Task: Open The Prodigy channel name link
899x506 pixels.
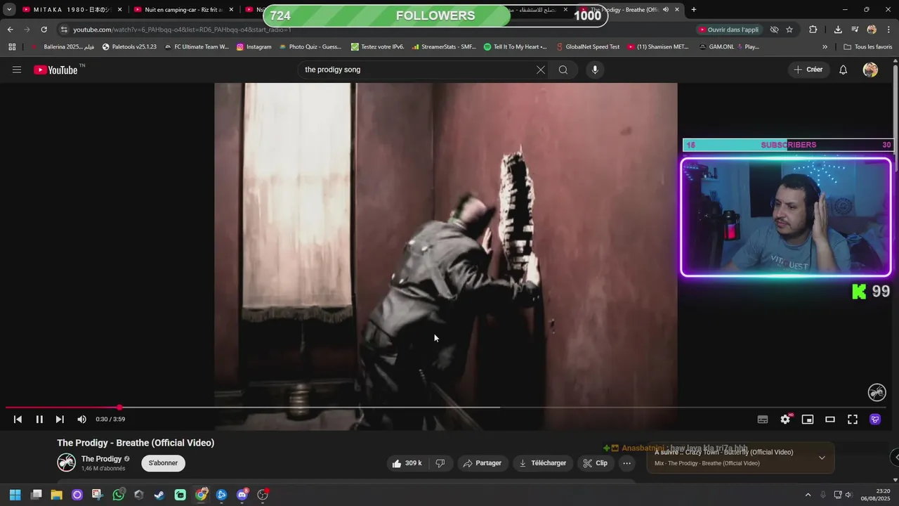Action: point(101,459)
